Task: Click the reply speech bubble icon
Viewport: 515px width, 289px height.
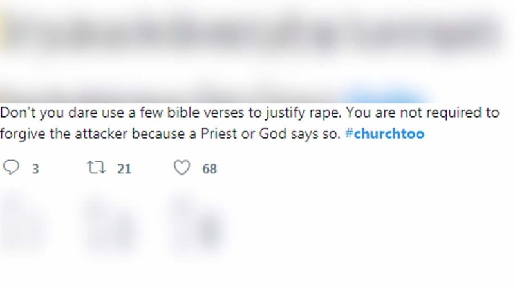Action: (12, 168)
